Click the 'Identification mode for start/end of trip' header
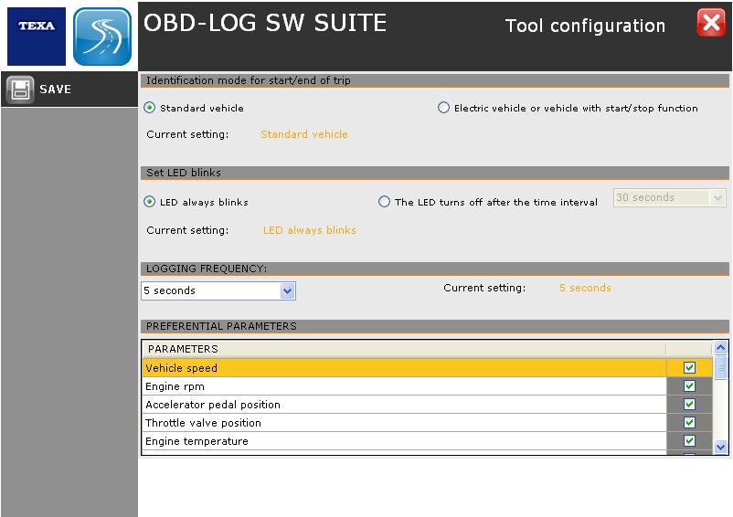The height and width of the screenshot is (517, 733). (x=435, y=80)
